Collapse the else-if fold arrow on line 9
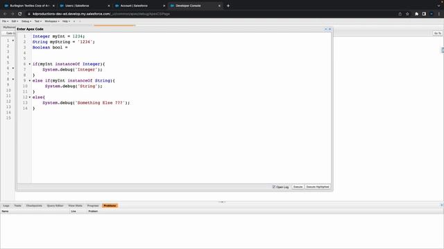This screenshot has height=249, width=444. click(x=30, y=81)
